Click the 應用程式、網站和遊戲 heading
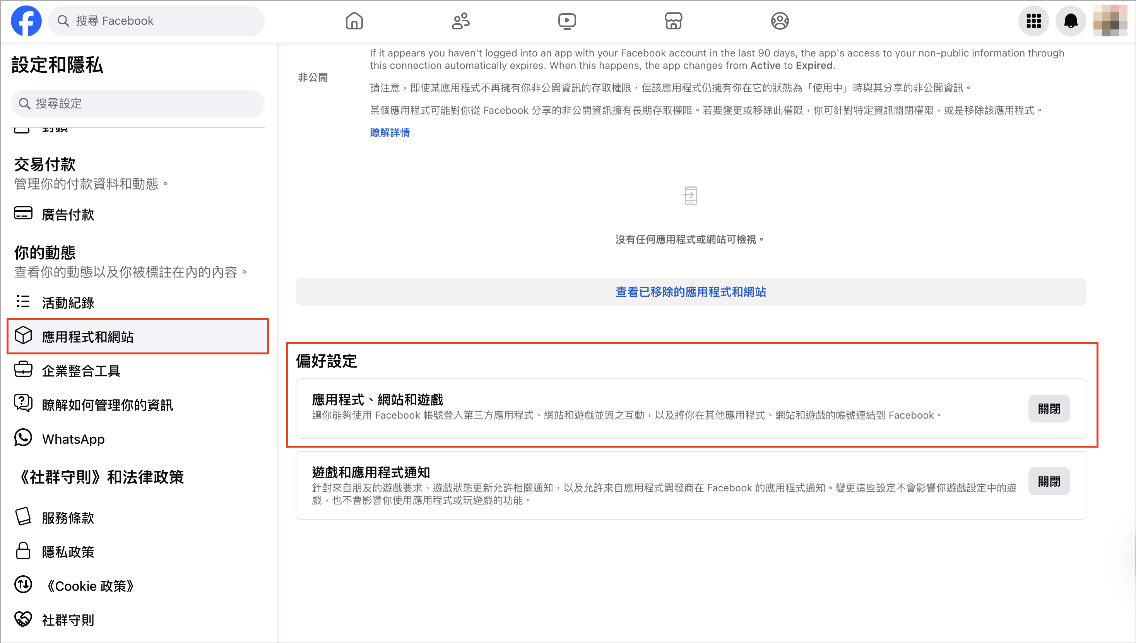The width and height of the screenshot is (1136, 643). pos(377,400)
